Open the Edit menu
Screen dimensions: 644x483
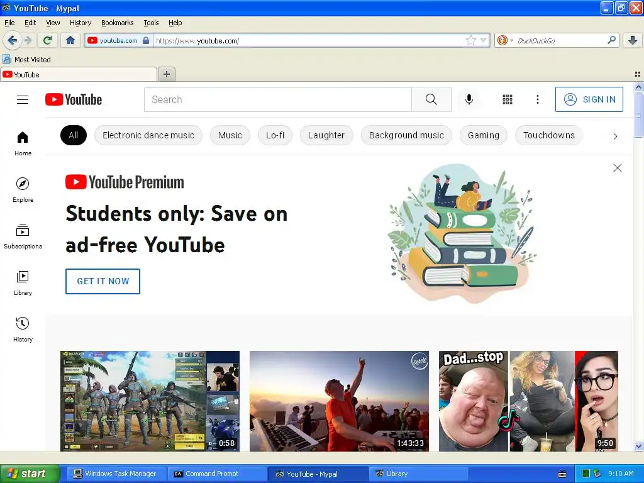click(30, 23)
